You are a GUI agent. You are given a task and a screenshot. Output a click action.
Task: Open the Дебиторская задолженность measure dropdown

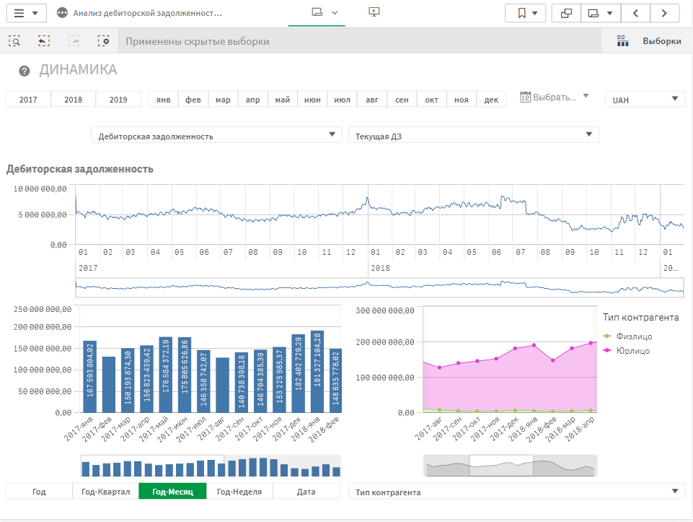point(217,136)
